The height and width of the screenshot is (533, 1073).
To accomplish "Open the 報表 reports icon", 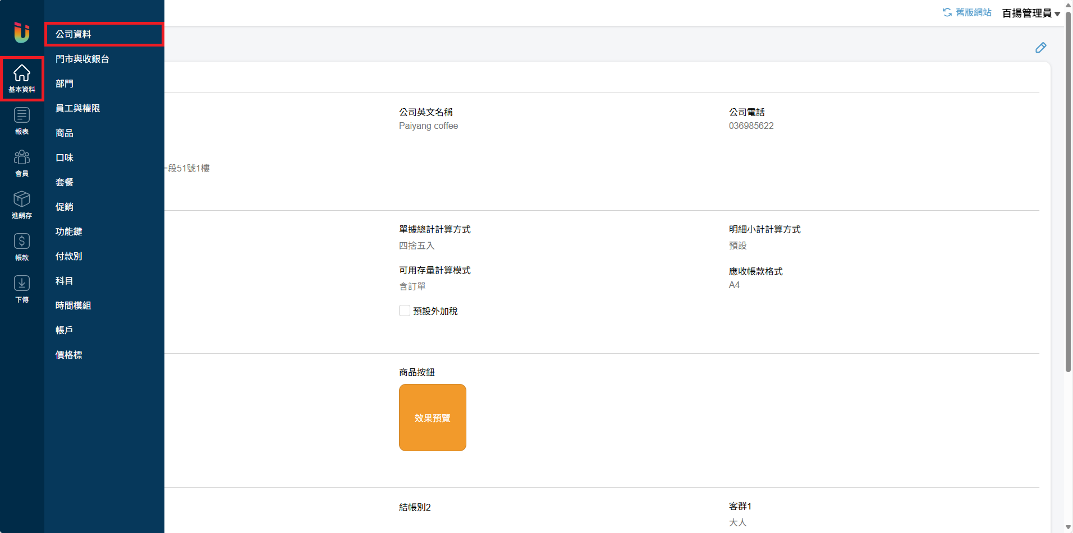I will coord(22,120).
